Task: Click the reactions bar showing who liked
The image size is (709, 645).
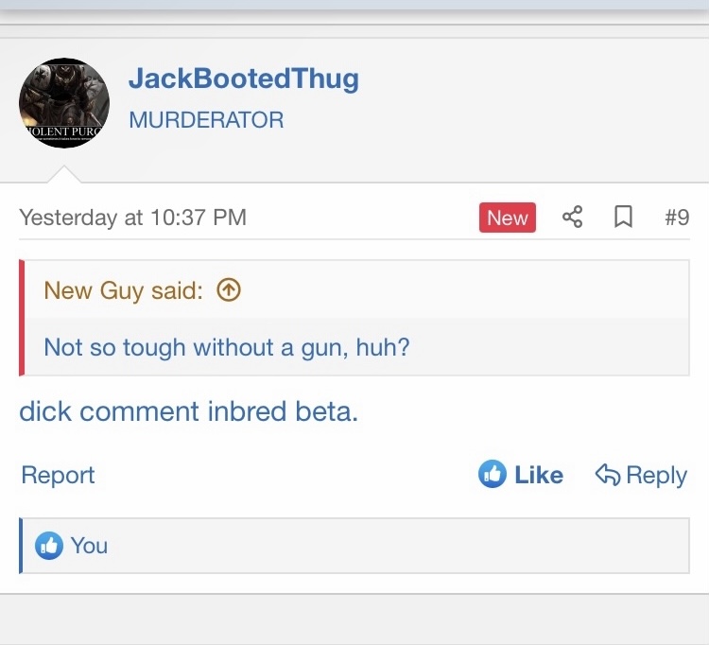Action: coord(354,546)
